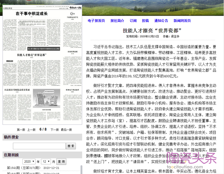Go to previous page with 上一版
The width and height of the screenshot is (224, 174).
pos(32,130)
